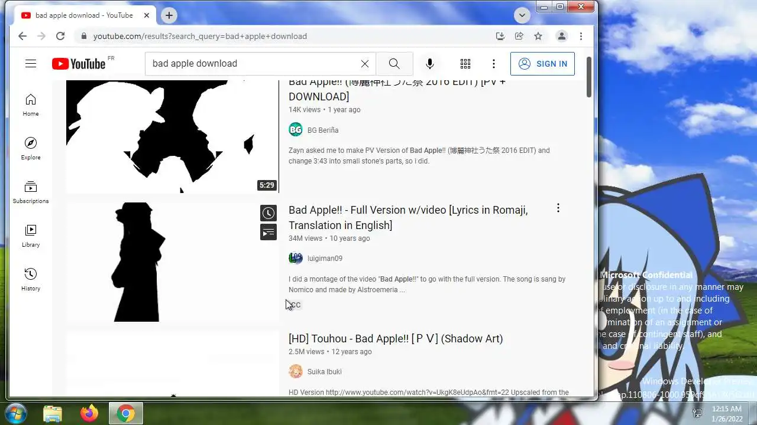Play the silhouette thumbnail of Full Version video

click(x=172, y=262)
